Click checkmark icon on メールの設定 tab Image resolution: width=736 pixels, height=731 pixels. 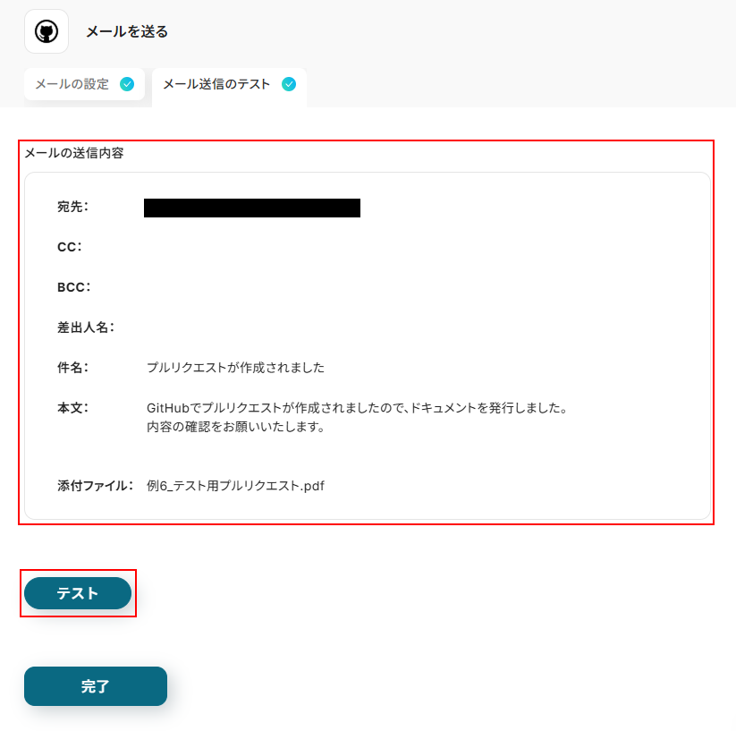pyautogui.click(x=127, y=84)
